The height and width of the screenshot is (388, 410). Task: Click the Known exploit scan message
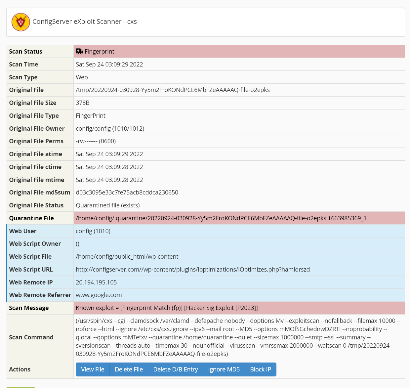[x=167, y=308]
